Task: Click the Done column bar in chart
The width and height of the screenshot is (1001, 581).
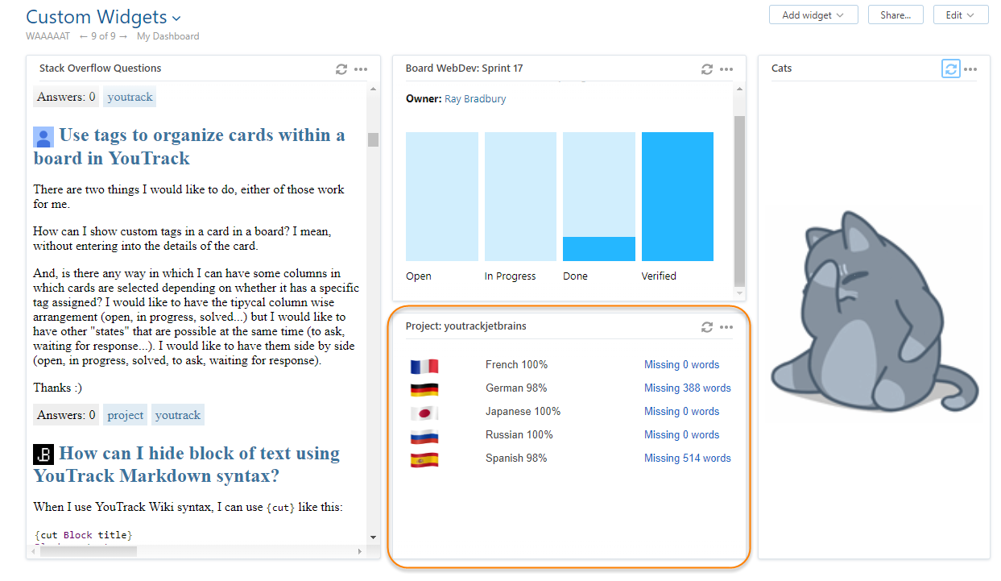Action: point(599,197)
